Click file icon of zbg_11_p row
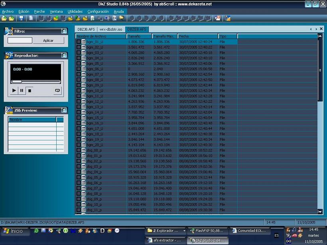 (84, 210)
